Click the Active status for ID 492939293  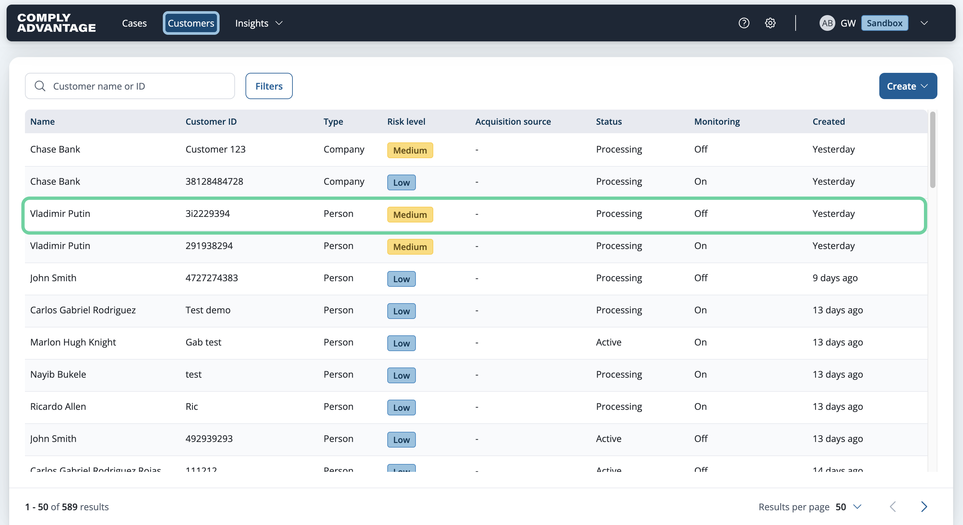tap(609, 439)
